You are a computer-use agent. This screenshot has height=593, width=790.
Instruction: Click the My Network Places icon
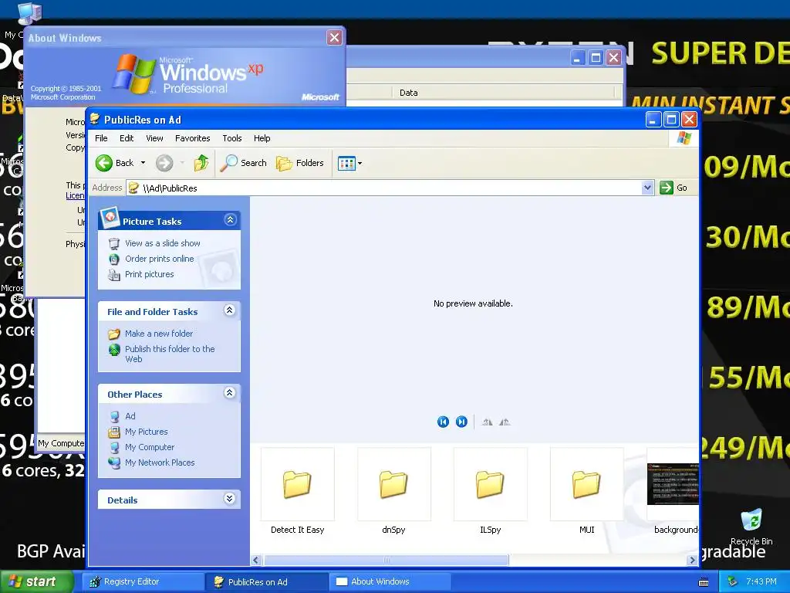click(114, 463)
